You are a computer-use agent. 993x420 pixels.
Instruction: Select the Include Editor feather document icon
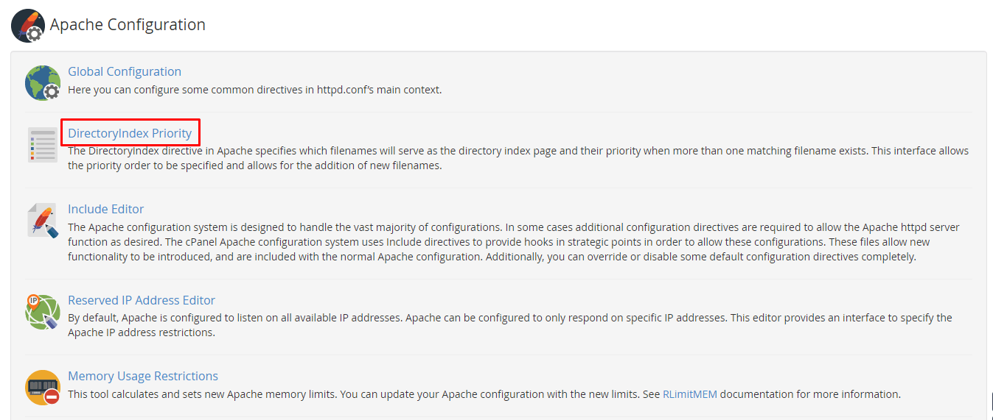point(42,221)
